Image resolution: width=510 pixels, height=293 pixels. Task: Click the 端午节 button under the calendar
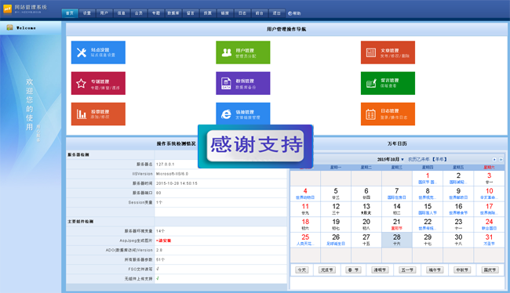(x=435, y=270)
